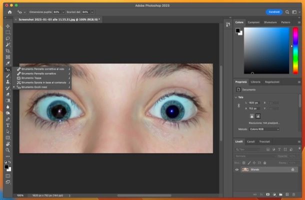Click the Sfondo layer thumbnail
The height and width of the screenshot is (200, 305).
[x=245, y=170]
